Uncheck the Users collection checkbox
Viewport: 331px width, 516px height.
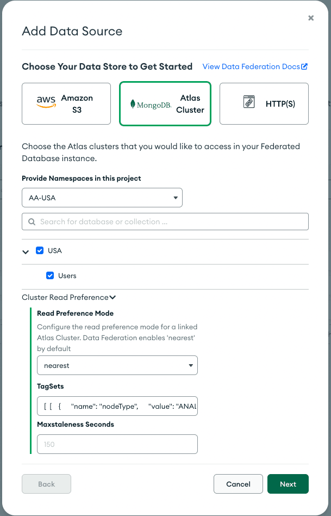pos(51,276)
